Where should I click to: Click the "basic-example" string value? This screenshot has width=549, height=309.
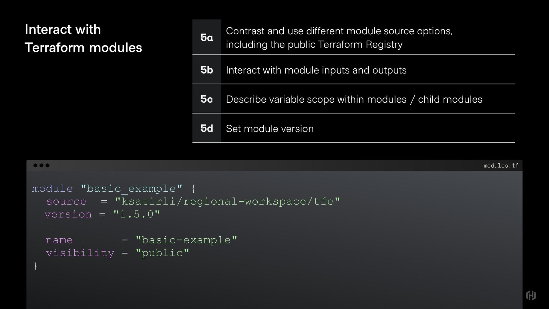click(x=186, y=240)
